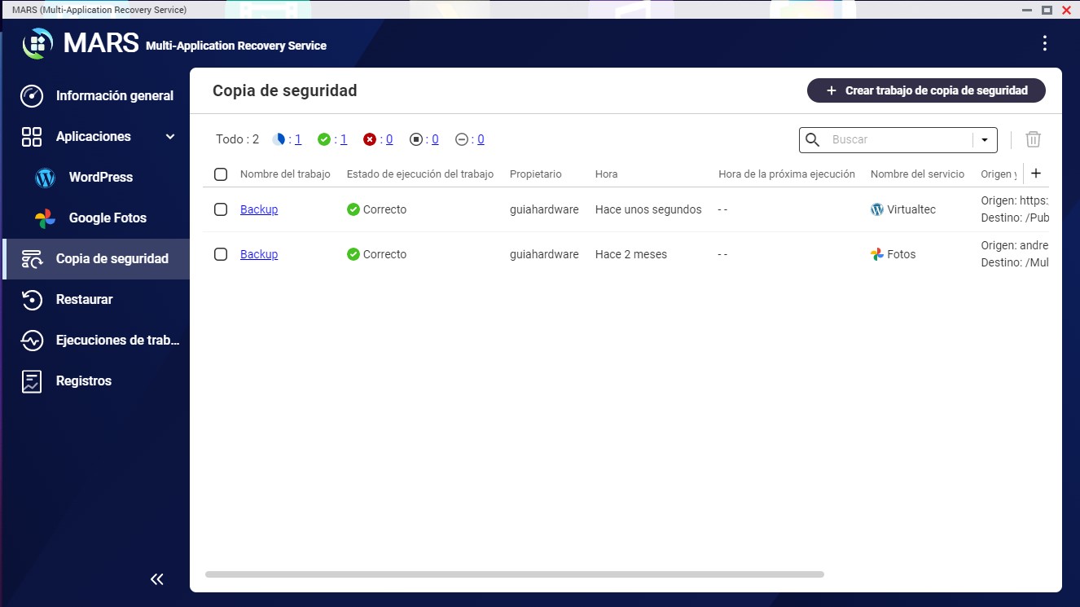1080x607 pixels.
Task: Click the Todo : 2 label
Action: coord(237,139)
